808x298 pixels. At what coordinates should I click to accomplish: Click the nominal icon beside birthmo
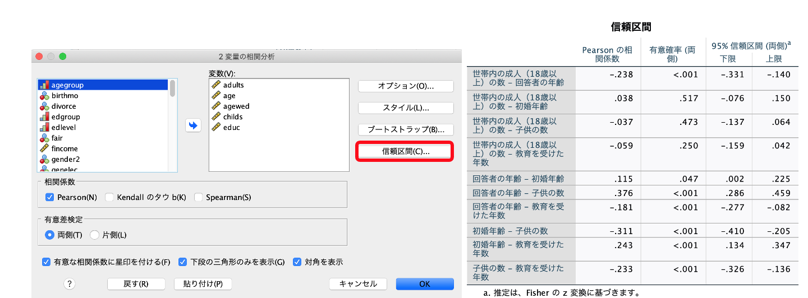point(44,96)
